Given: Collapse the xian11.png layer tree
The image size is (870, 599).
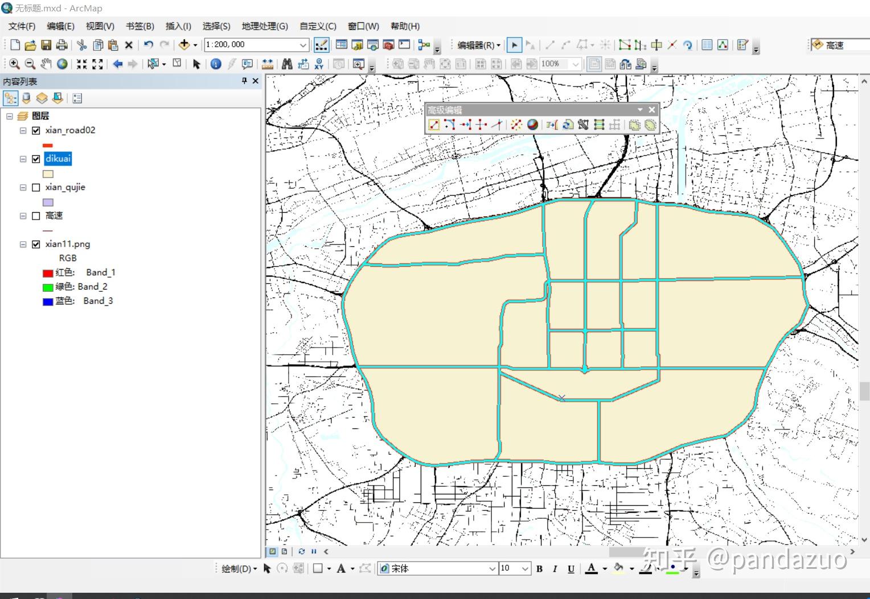Looking at the screenshot, I should point(23,244).
